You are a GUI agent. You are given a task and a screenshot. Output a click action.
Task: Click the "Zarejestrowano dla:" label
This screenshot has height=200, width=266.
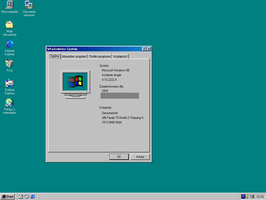[x=111, y=86]
